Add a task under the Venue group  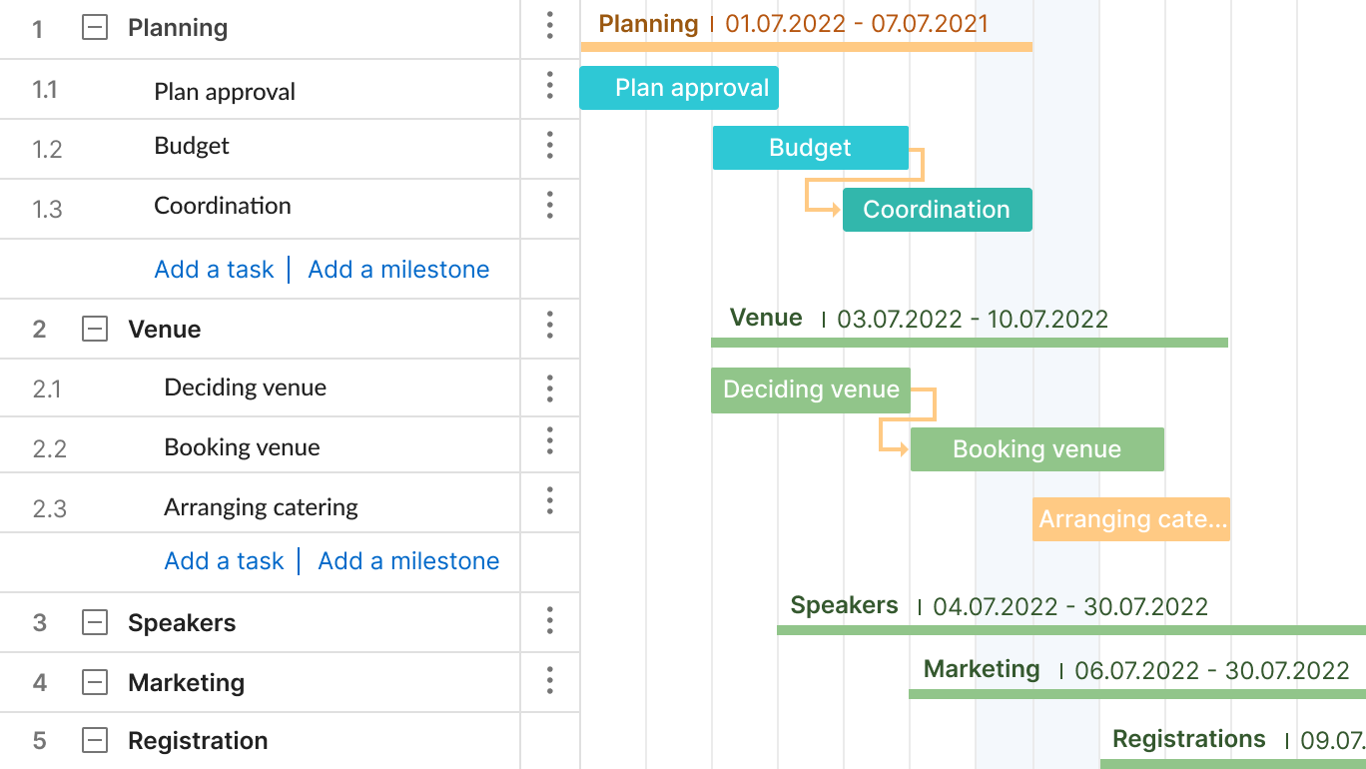point(224,560)
